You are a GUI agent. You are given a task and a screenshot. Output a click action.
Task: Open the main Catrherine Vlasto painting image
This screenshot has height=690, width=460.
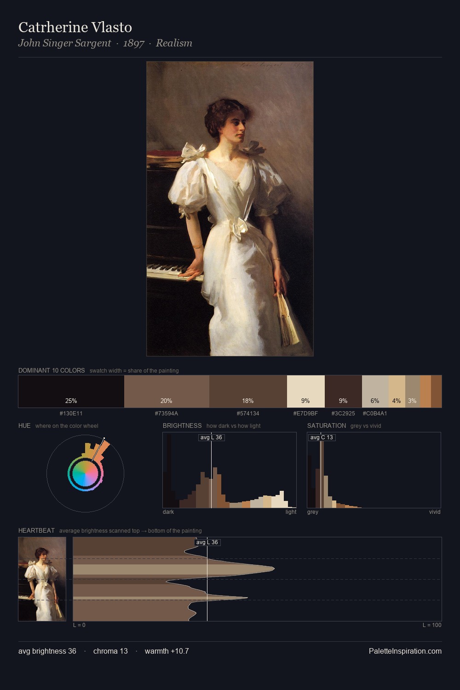tap(230, 209)
